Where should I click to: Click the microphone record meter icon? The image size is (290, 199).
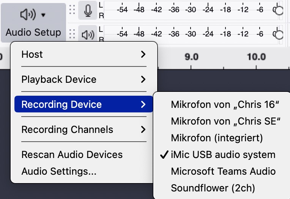click(x=88, y=11)
